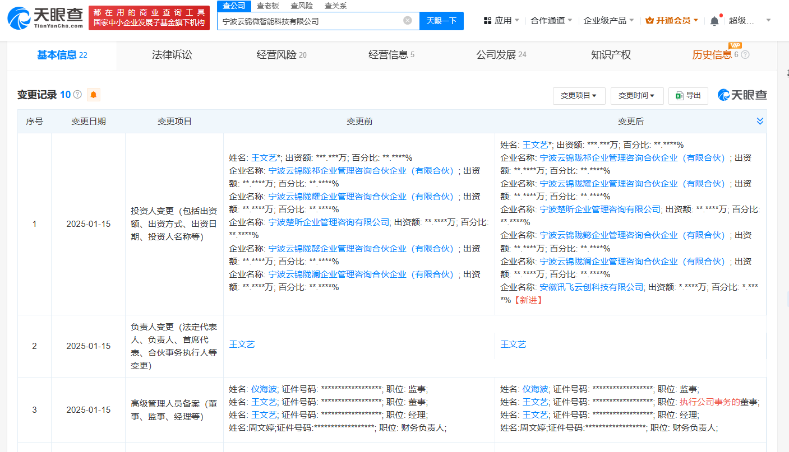
Task: Open 仪海波 link in row 3 变更前 column
Action: [x=264, y=389]
